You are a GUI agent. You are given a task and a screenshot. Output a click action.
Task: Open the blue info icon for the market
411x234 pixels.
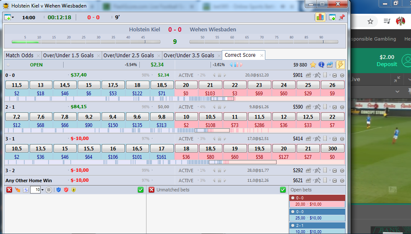point(321,65)
